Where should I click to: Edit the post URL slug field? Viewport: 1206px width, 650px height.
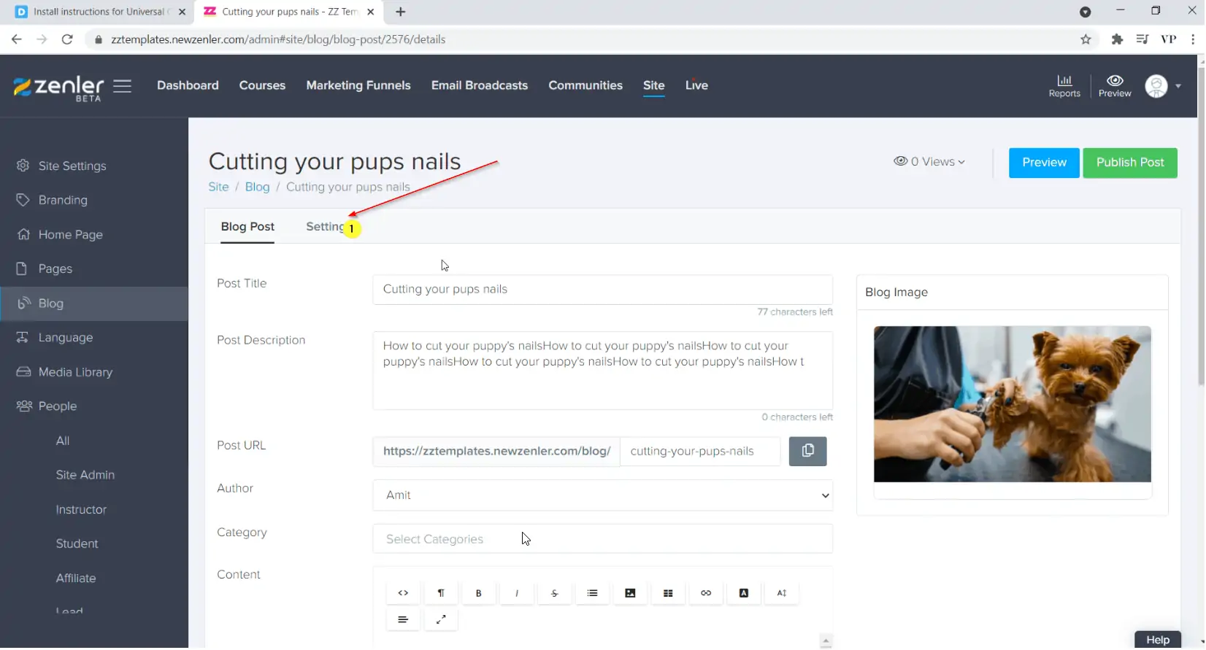700,452
